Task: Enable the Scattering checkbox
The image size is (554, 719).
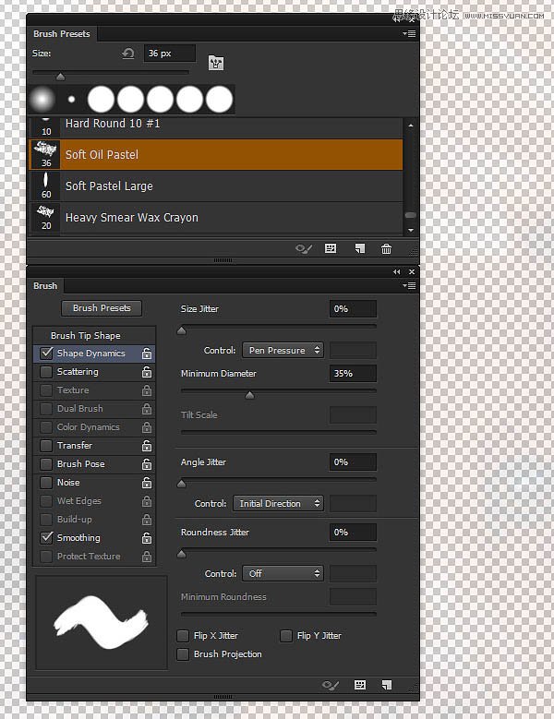Action: coord(46,372)
